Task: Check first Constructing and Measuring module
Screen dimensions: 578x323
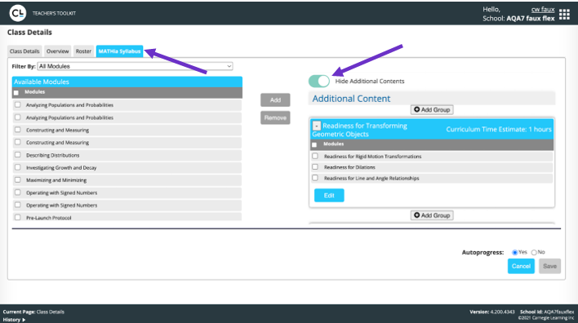Action: 18,130
